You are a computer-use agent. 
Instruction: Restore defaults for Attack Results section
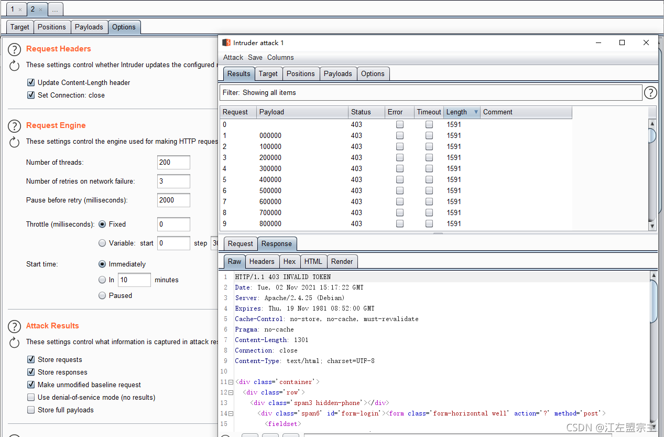[14, 342]
